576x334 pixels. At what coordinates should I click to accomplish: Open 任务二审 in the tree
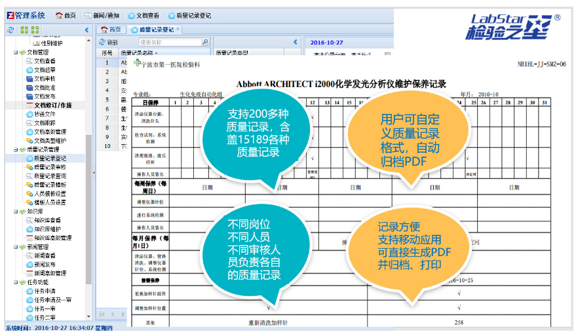pos(45,318)
